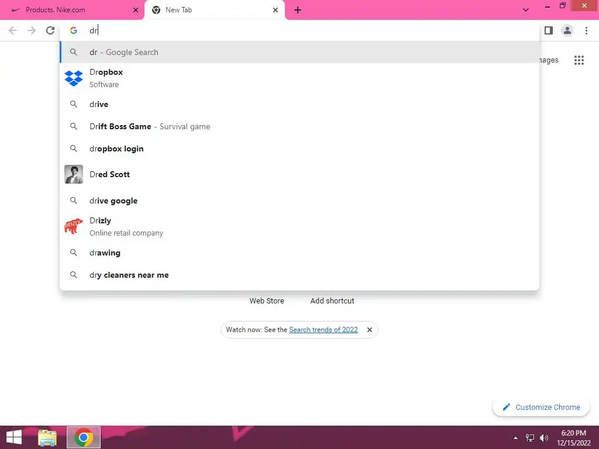Image resolution: width=599 pixels, height=449 pixels.
Task: Show hidden system tray icons
Action: coord(516,438)
